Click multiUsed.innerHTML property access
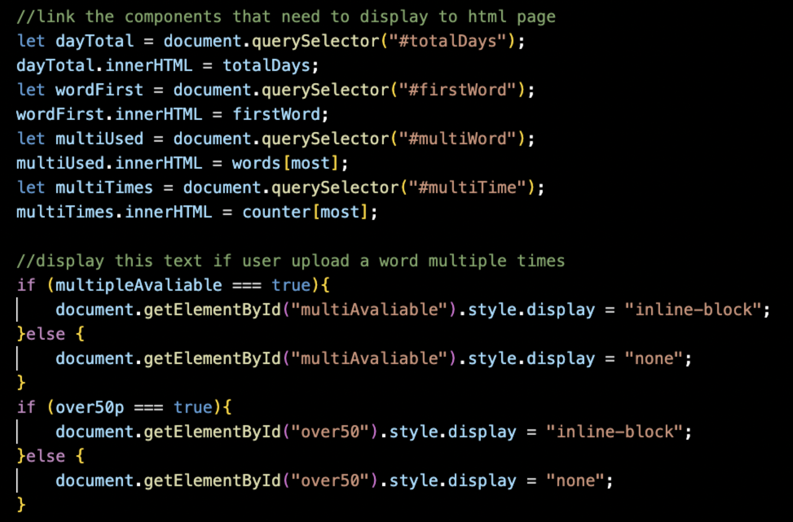This screenshot has width=793, height=522. click(109, 163)
